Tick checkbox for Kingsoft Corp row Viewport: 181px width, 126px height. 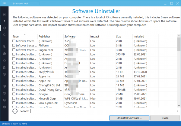tap(14, 98)
